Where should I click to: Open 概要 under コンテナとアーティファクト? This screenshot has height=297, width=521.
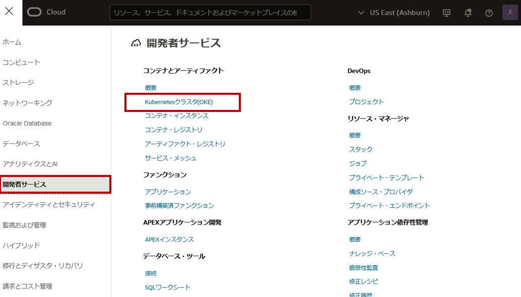click(x=151, y=88)
